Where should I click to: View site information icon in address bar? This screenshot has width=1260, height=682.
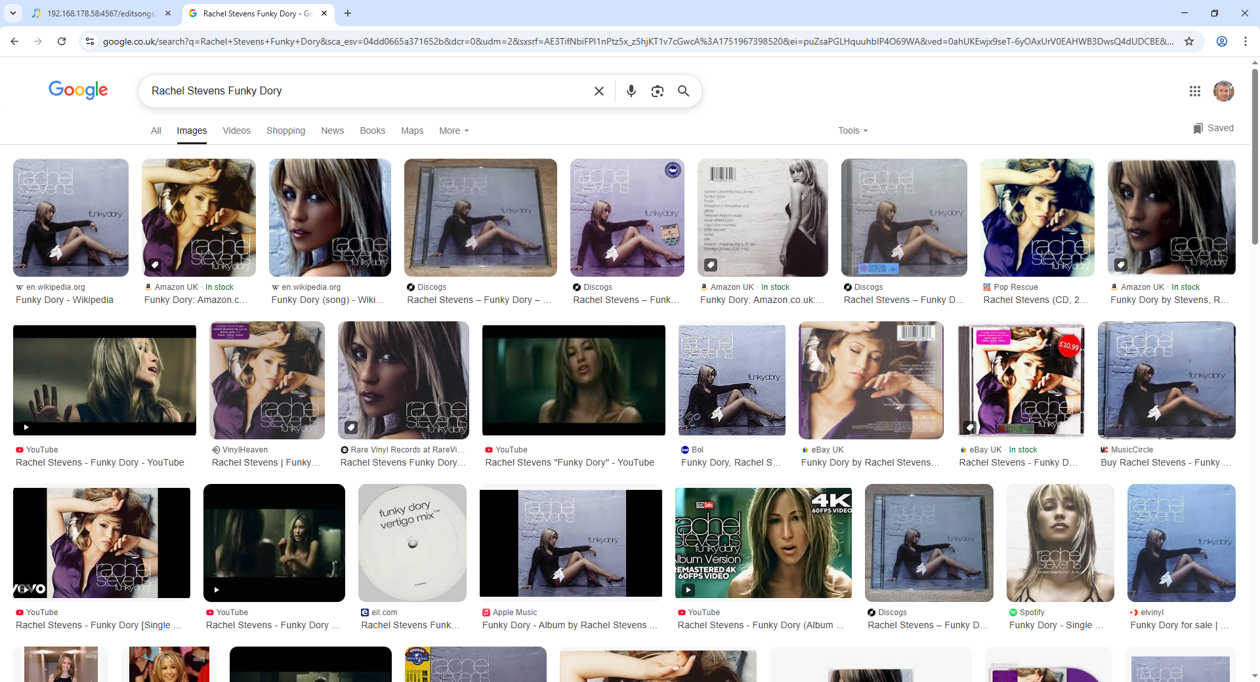click(x=90, y=41)
